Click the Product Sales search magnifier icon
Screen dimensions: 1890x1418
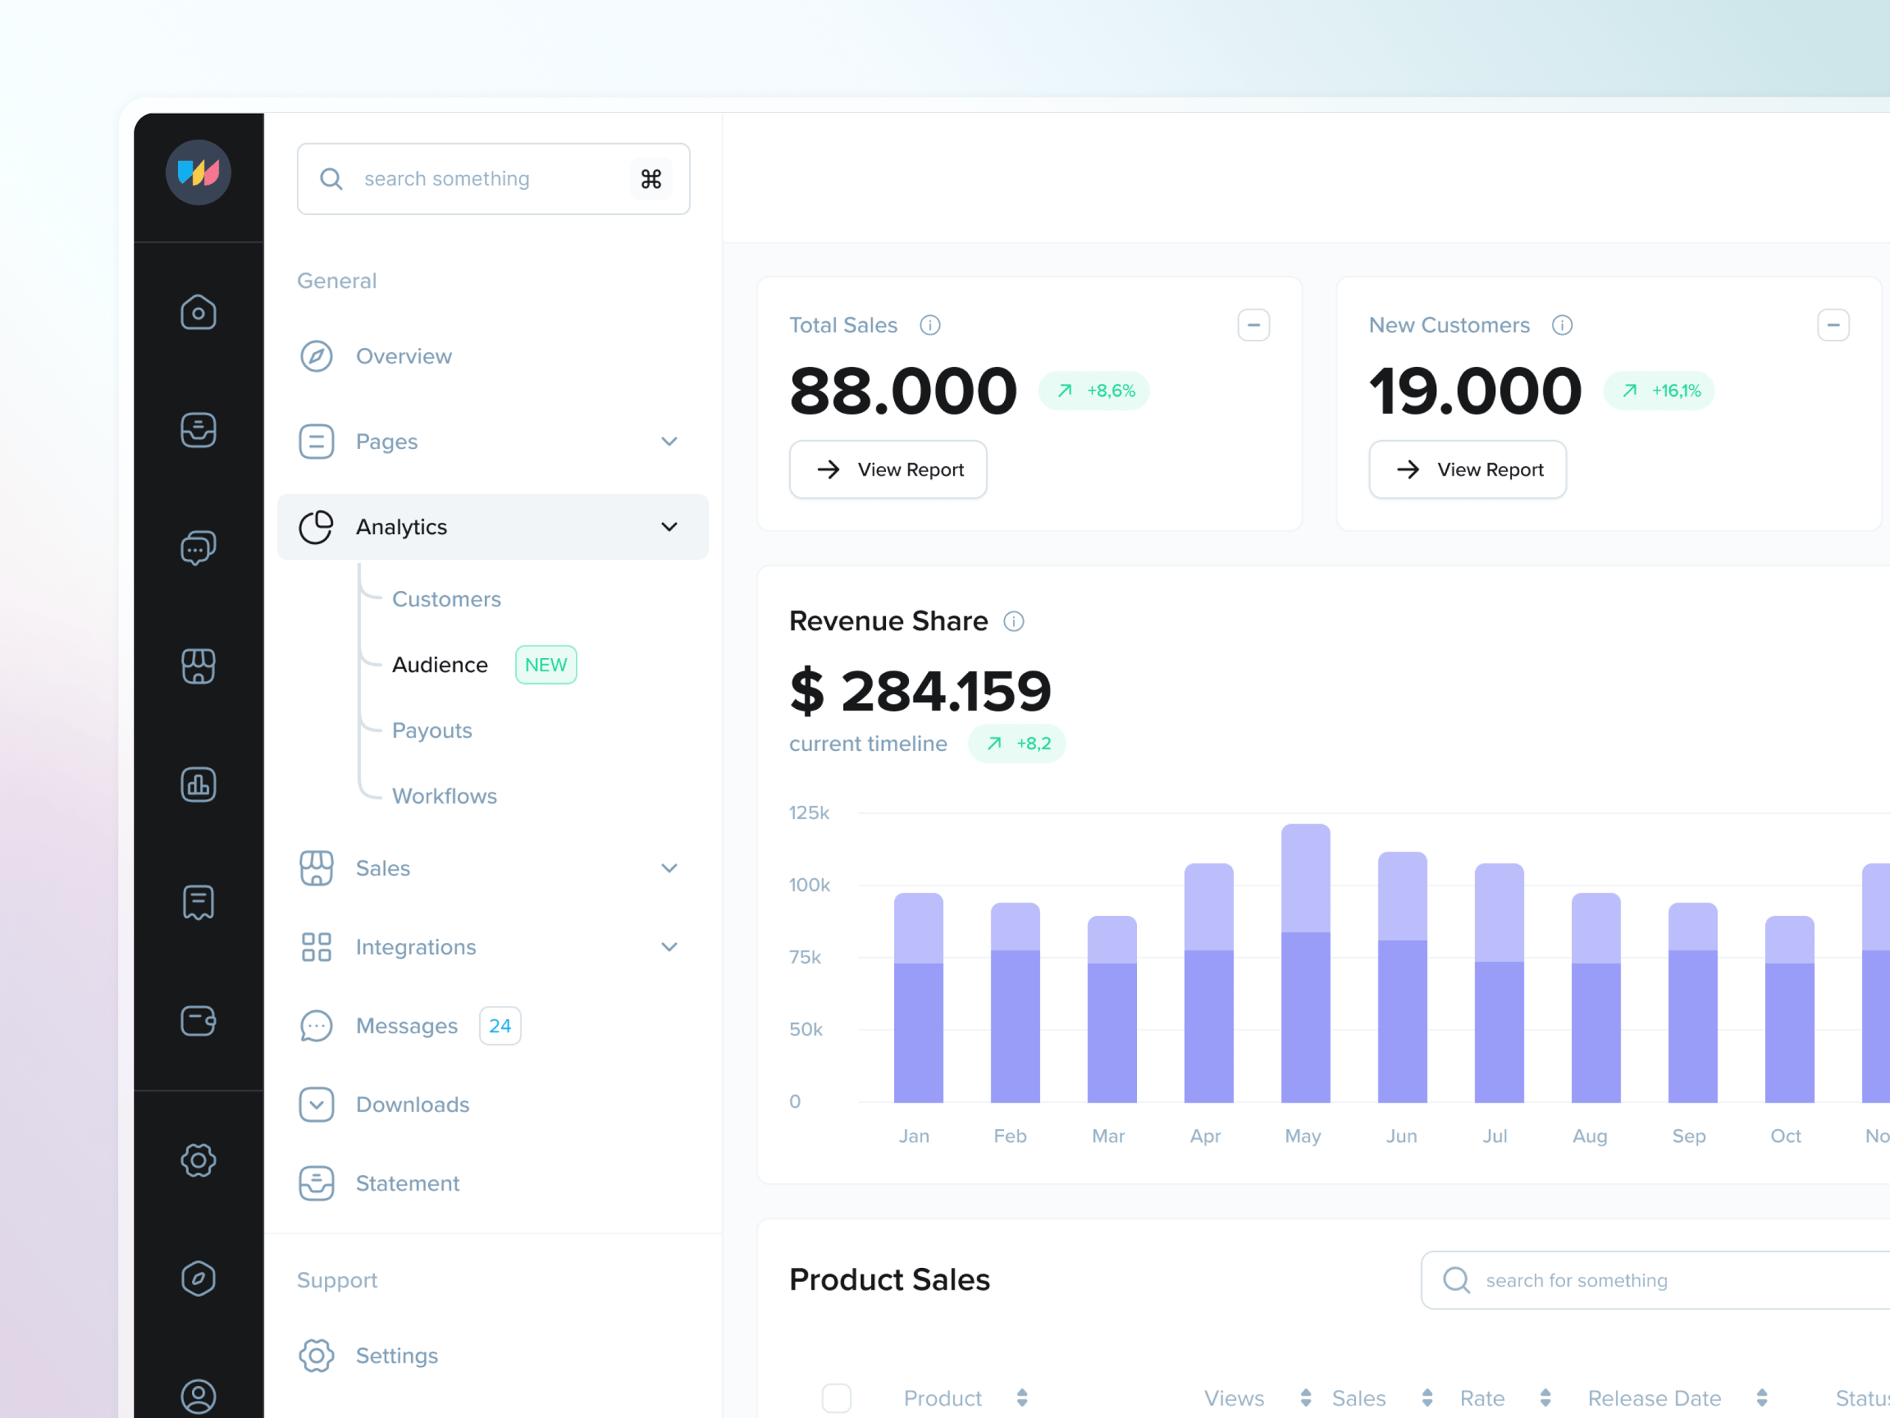(x=1456, y=1280)
